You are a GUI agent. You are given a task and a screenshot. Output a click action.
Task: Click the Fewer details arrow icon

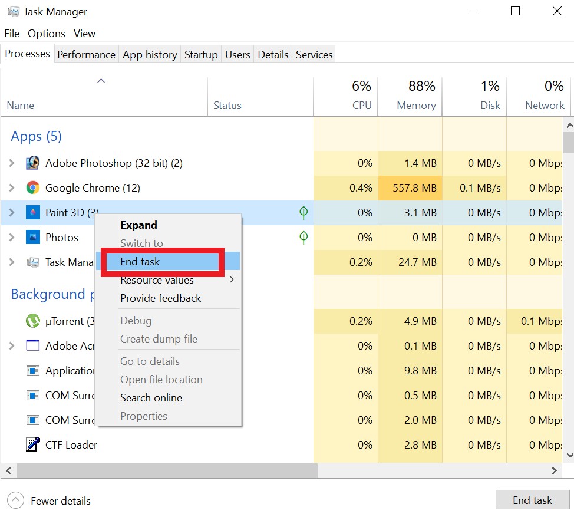(15, 500)
